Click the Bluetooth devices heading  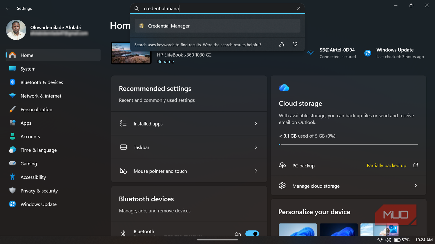146,199
